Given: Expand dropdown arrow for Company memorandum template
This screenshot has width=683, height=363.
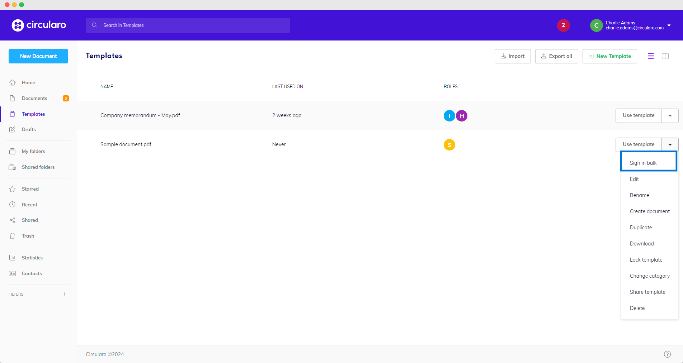Looking at the screenshot, I should click(x=670, y=116).
